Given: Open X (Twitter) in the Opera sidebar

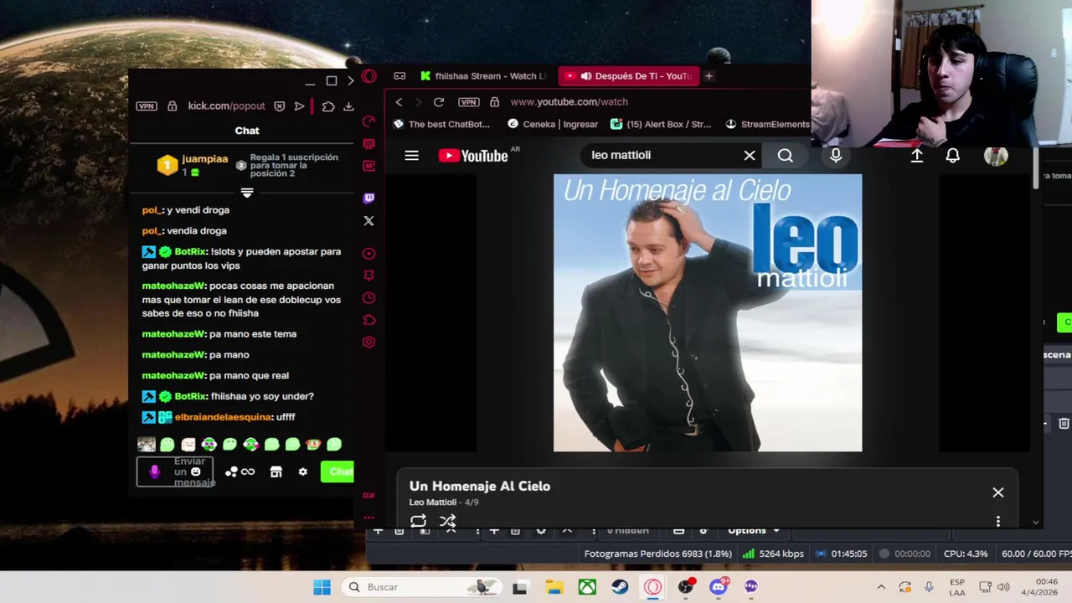Looking at the screenshot, I should [368, 221].
